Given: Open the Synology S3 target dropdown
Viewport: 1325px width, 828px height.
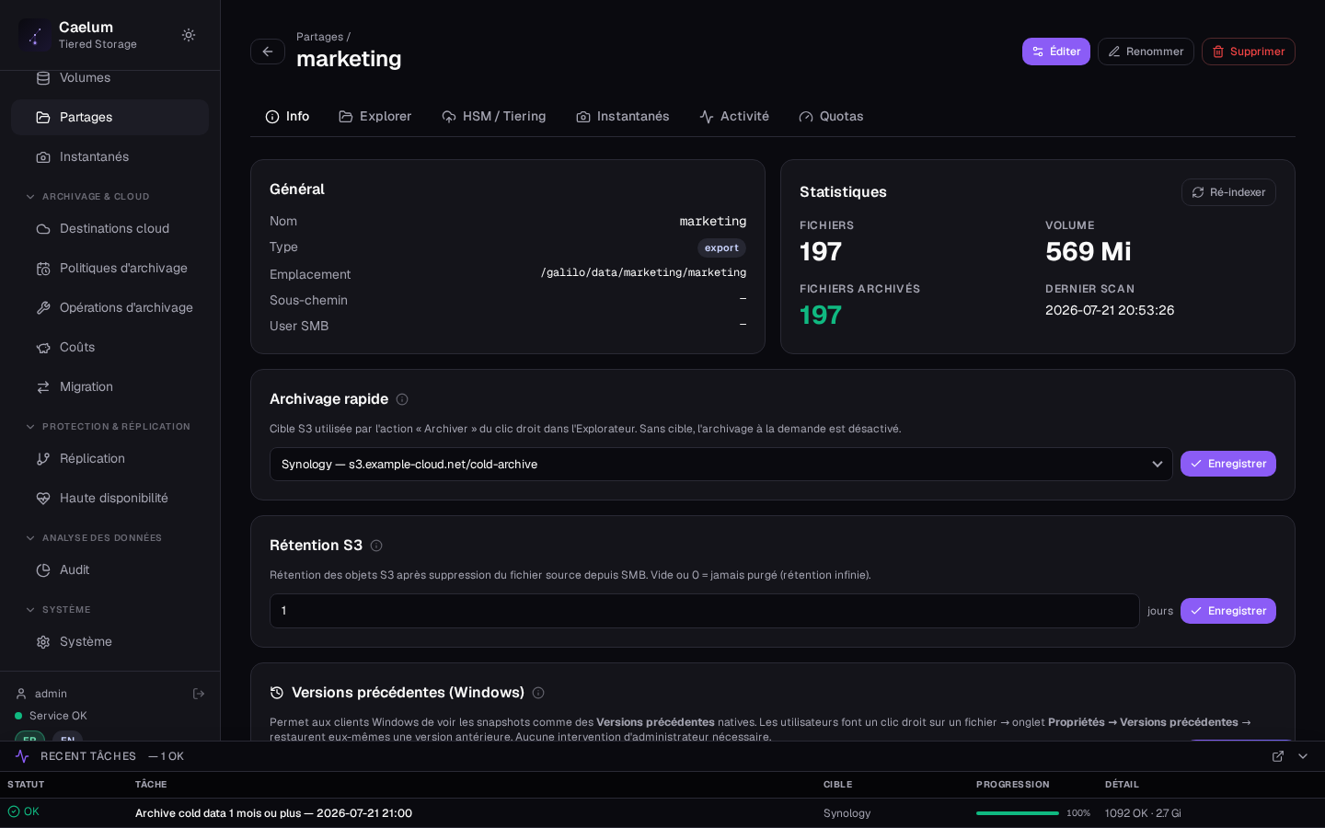Looking at the screenshot, I should click(721, 465).
